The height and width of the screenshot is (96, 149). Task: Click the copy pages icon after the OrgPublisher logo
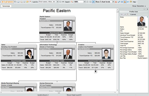coord(15,2)
